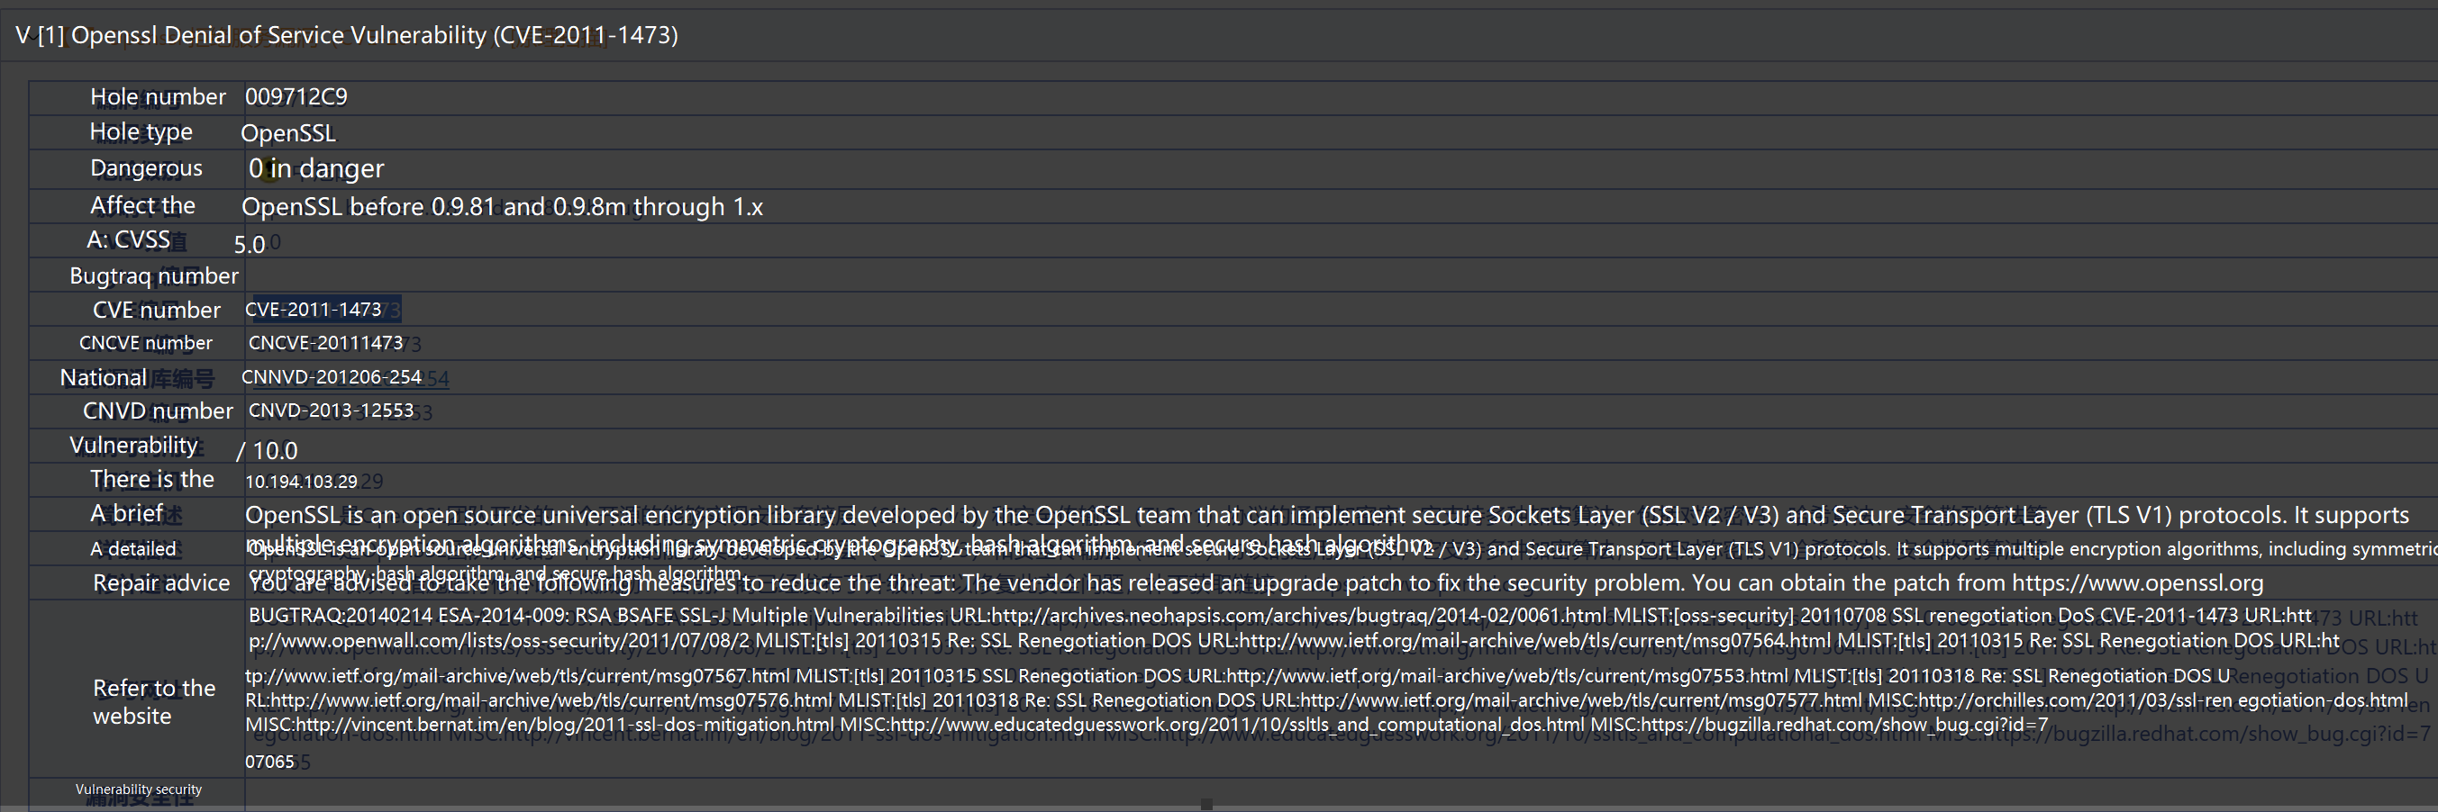The width and height of the screenshot is (2438, 812).
Task: Open the CNNVD-201206-254 national database link
Action: 332,377
